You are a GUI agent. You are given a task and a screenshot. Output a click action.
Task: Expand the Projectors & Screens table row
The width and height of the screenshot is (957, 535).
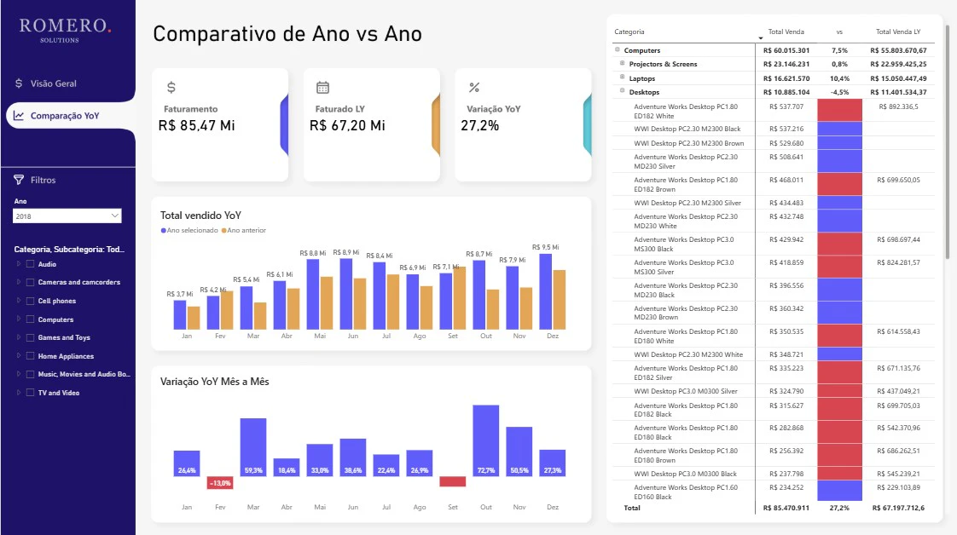coord(623,63)
